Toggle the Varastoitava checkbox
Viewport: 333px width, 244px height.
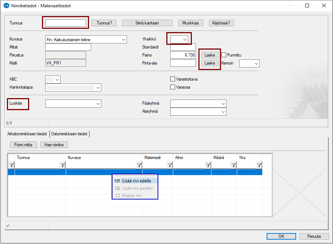pyautogui.click(x=173, y=79)
